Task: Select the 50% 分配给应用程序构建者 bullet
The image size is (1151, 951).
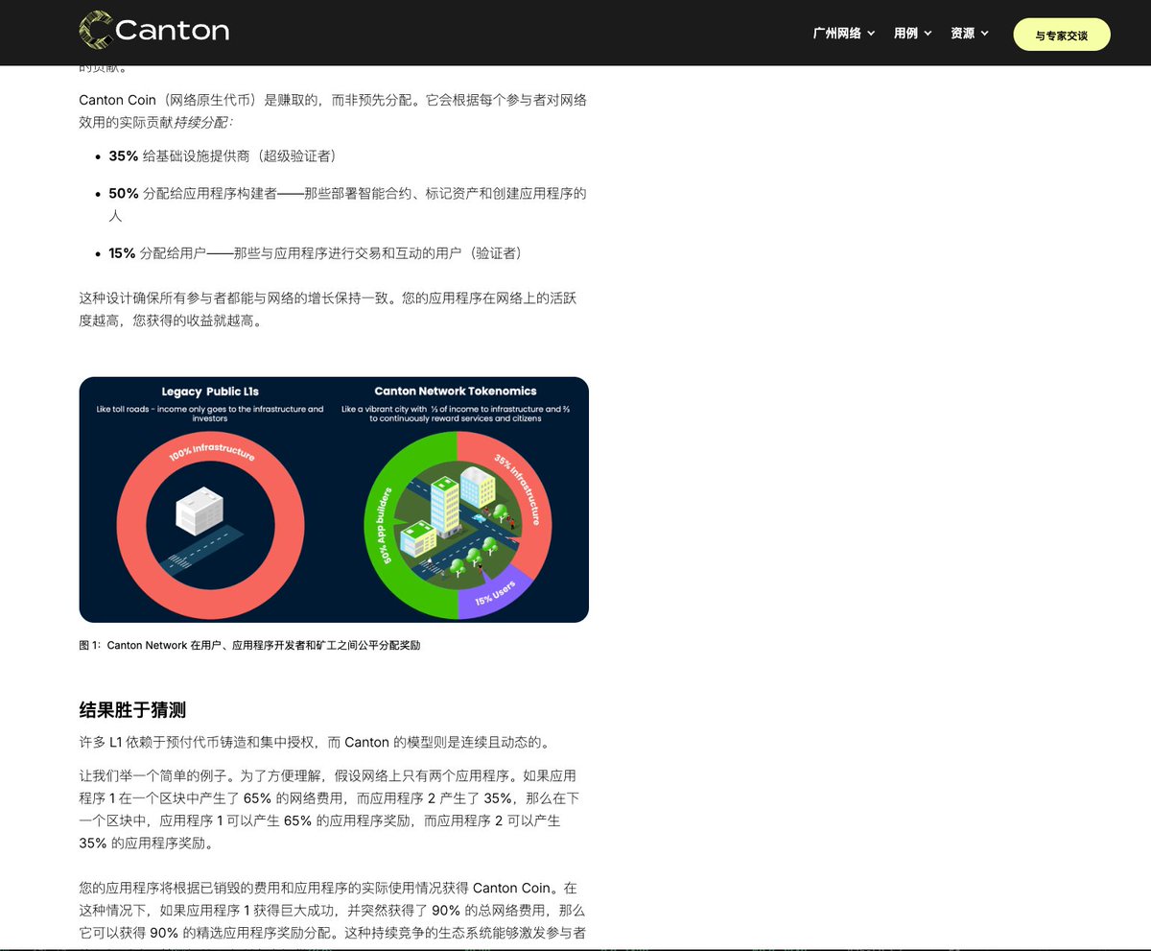Action: click(347, 204)
